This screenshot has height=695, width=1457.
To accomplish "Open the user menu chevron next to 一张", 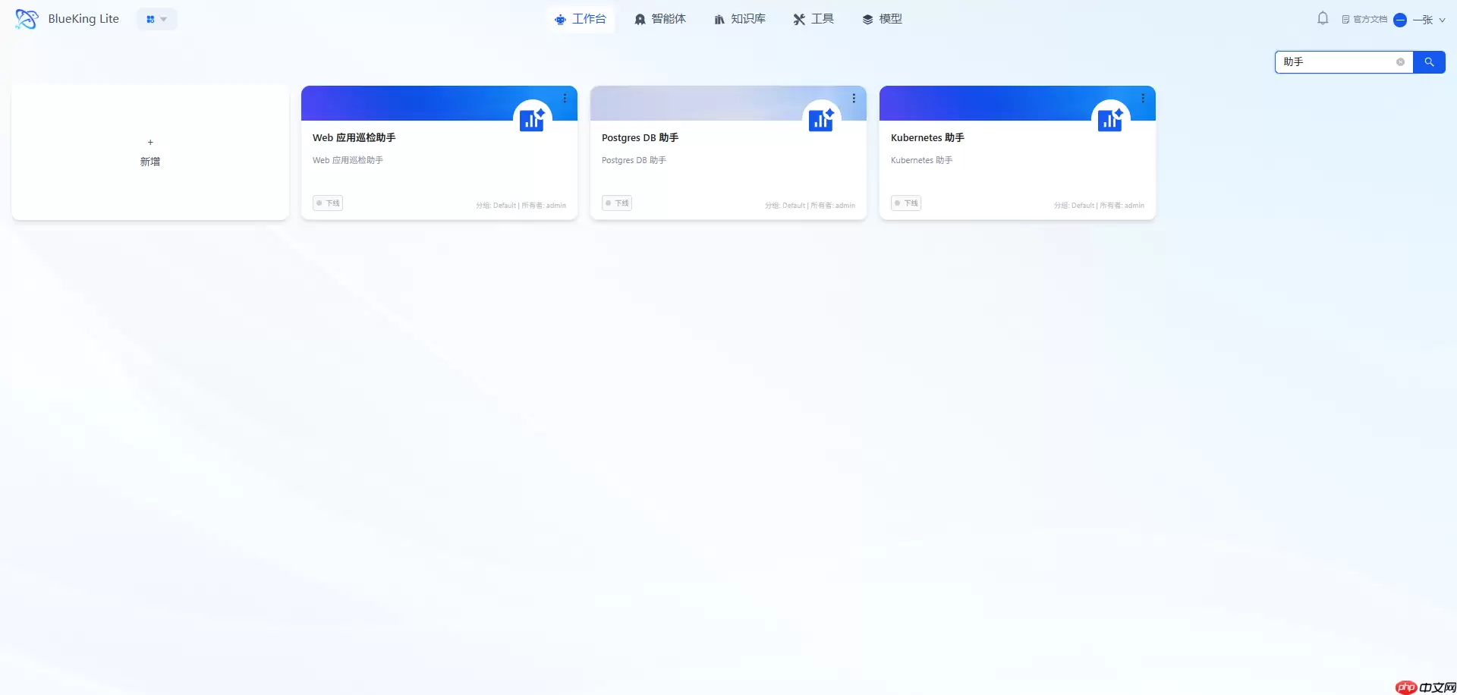I will (1444, 19).
